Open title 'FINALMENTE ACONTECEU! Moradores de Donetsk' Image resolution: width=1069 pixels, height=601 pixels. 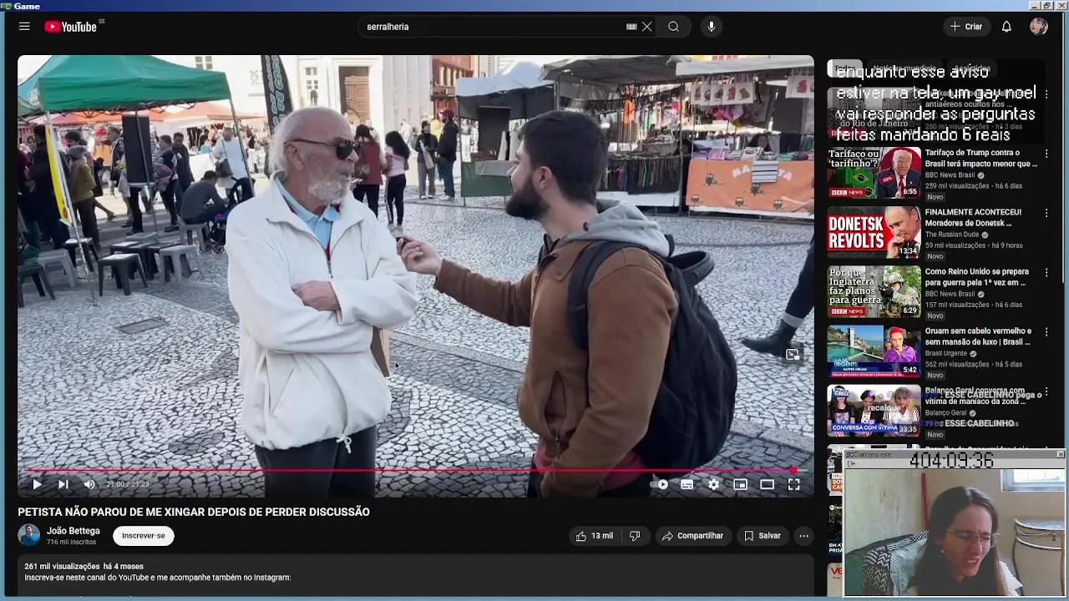(x=973, y=218)
